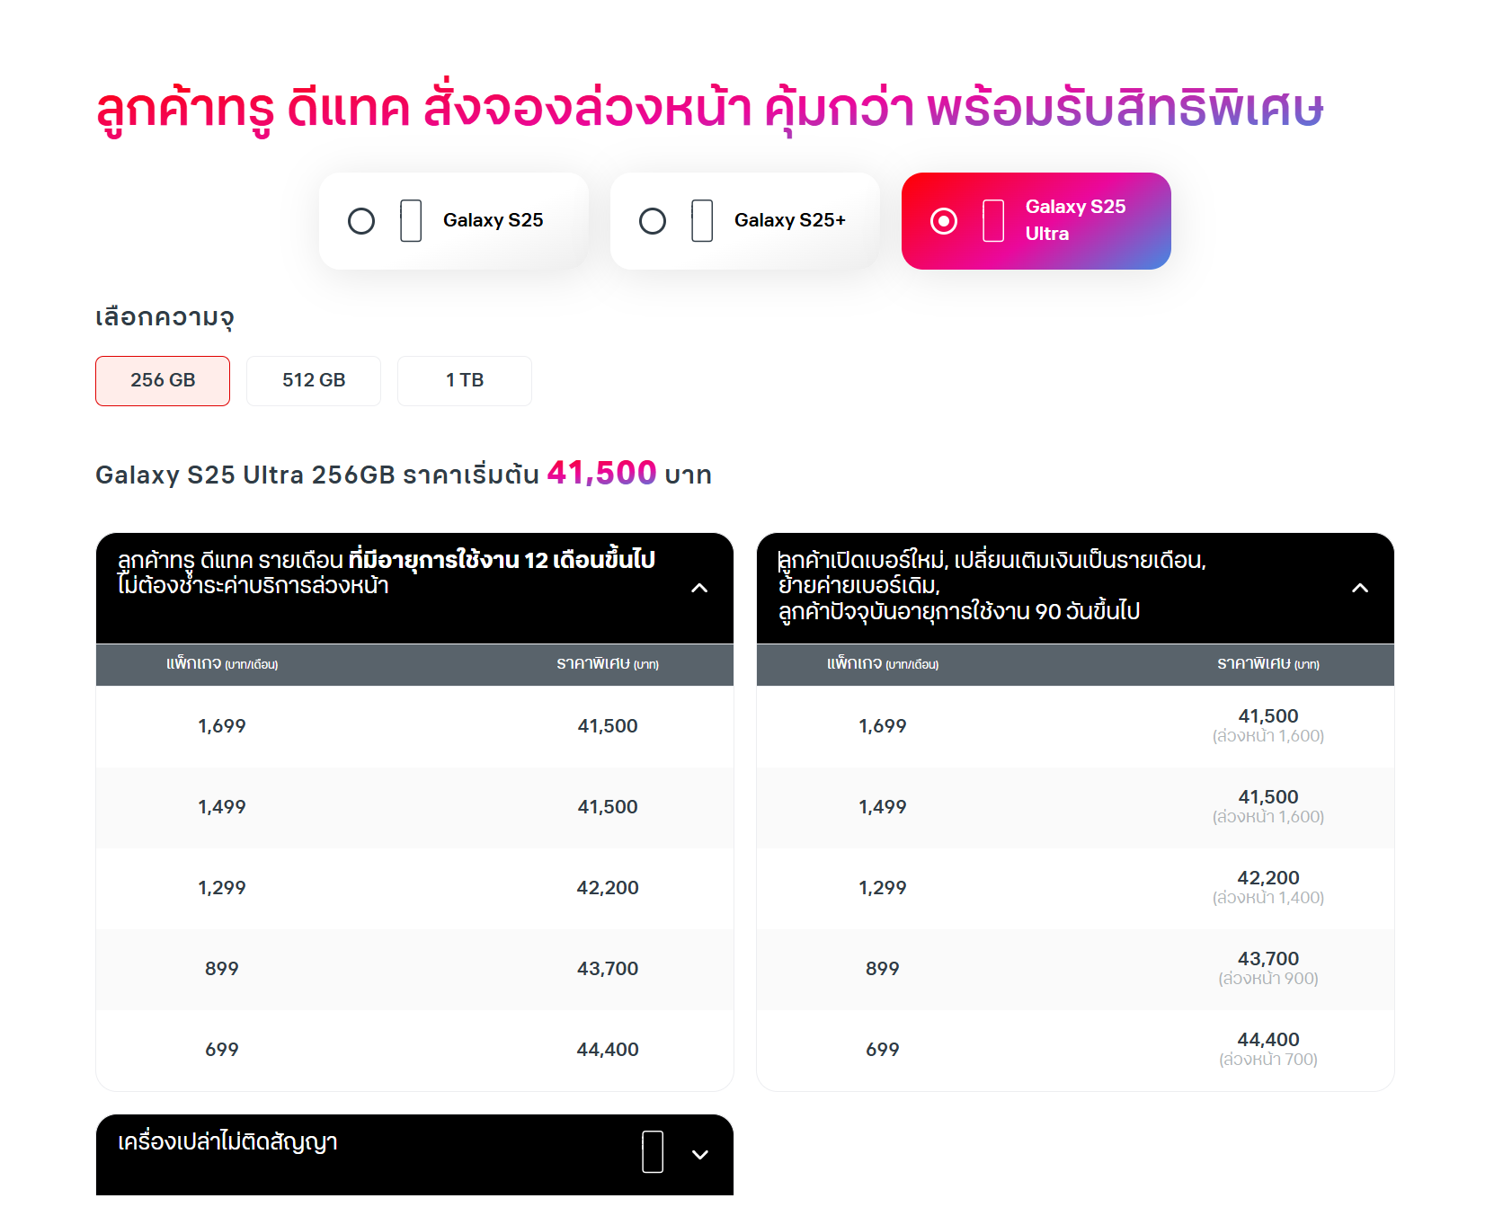
Task: Click the phone icon in เครื่องเปล่าไม่ติดสัญญา header
Action: (x=653, y=1152)
